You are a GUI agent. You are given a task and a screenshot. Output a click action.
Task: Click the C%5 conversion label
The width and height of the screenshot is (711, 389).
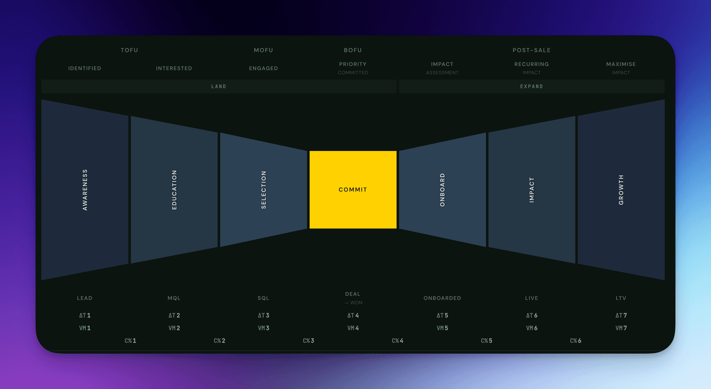click(x=487, y=341)
